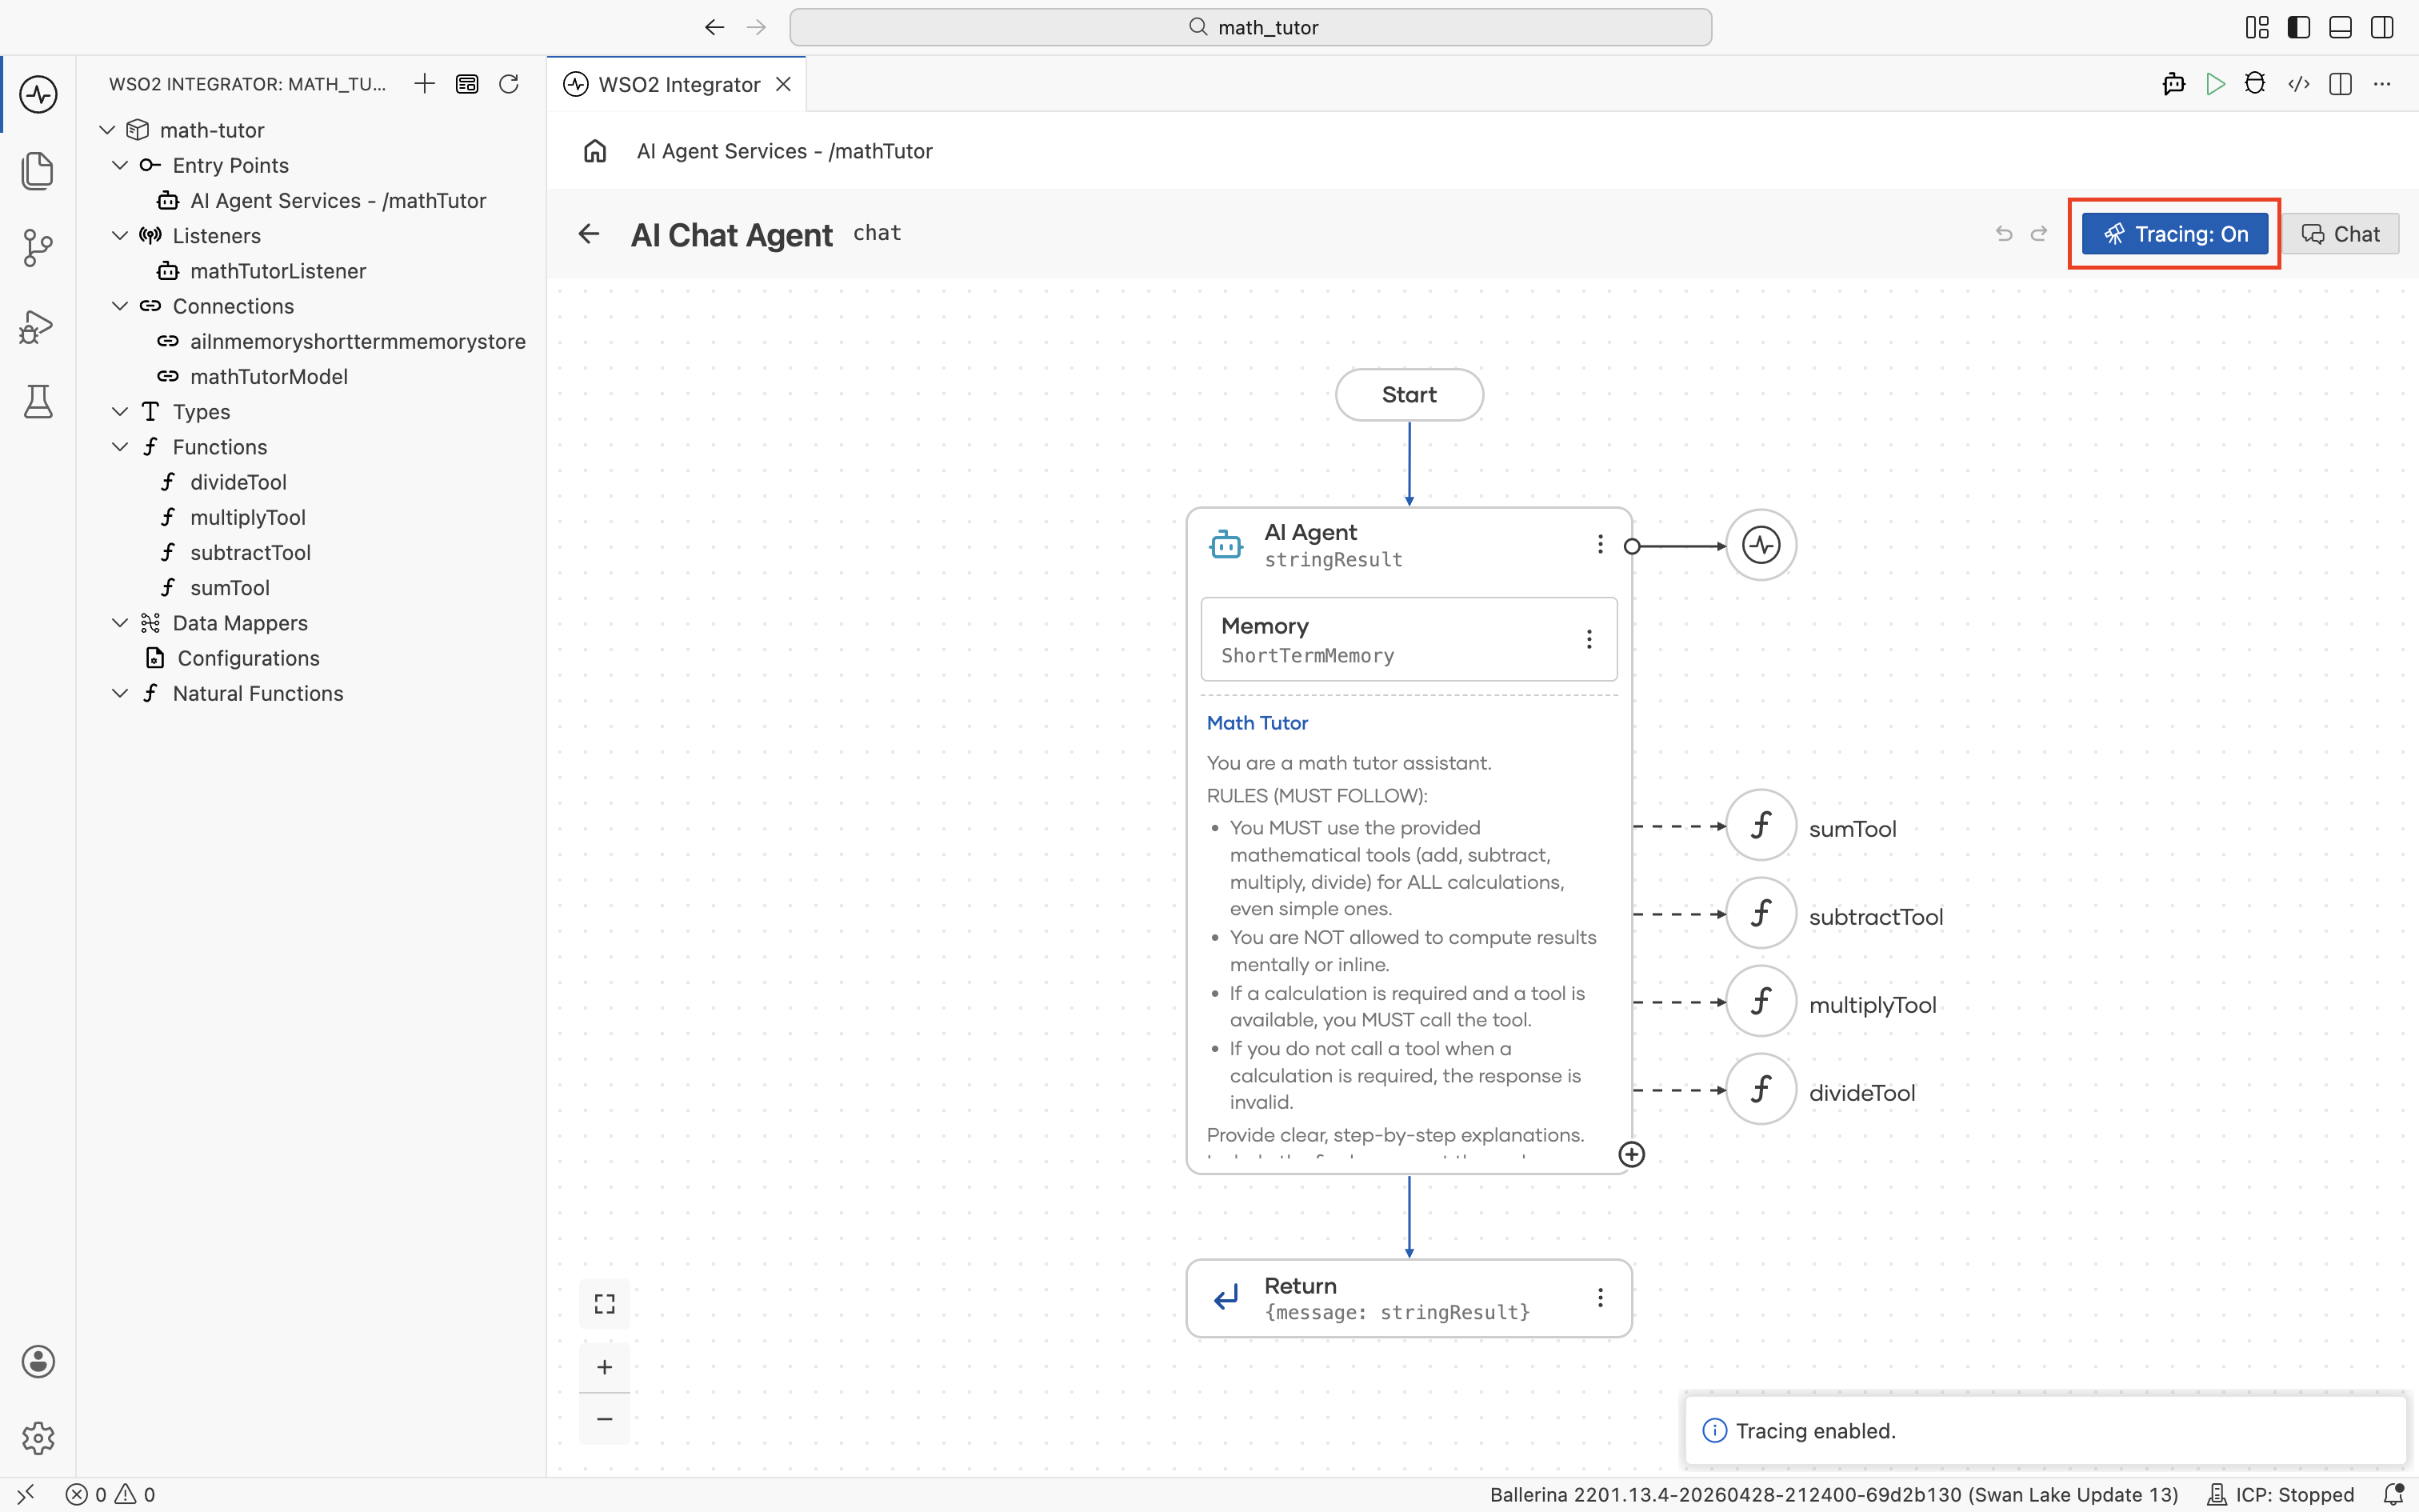Undo the last diagram change

tap(2004, 234)
